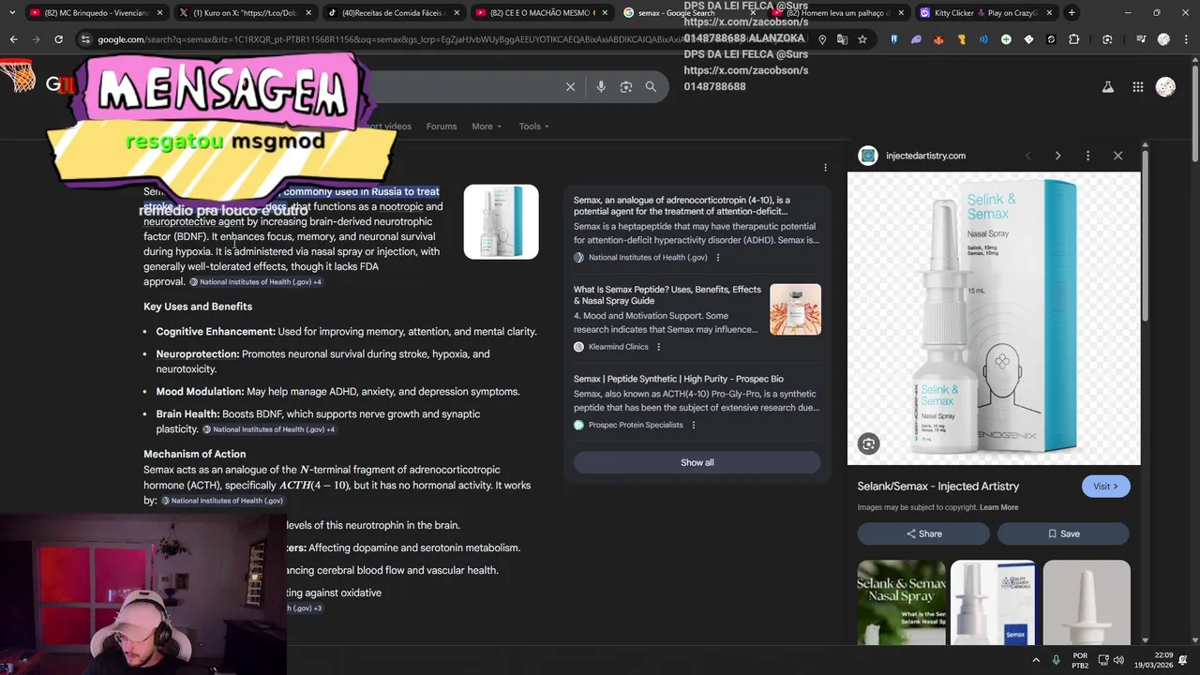1200x675 pixels.
Task: Go to next image in preview panel
Action: tap(1057, 156)
